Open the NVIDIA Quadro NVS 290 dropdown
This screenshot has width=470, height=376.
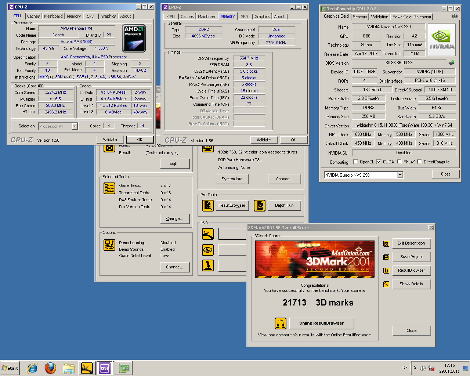point(400,175)
